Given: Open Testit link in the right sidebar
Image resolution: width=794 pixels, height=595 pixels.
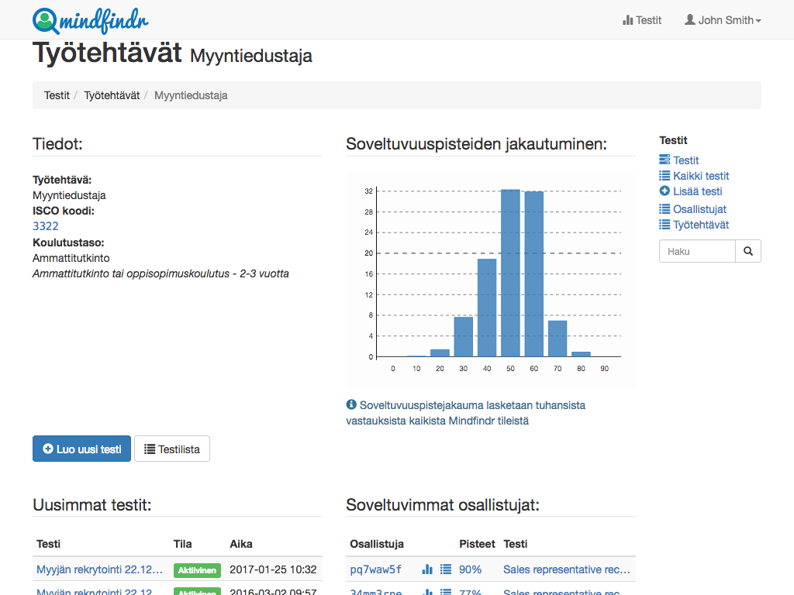Looking at the screenshot, I should tap(685, 160).
